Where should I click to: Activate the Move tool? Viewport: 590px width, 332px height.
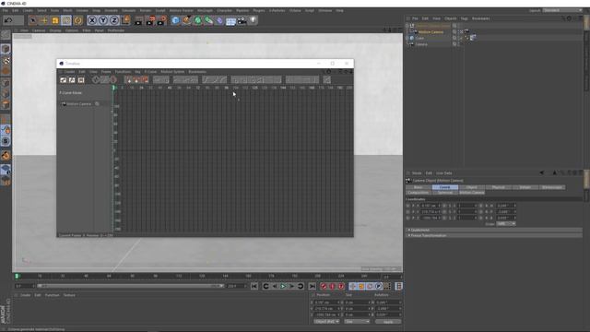point(44,20)
